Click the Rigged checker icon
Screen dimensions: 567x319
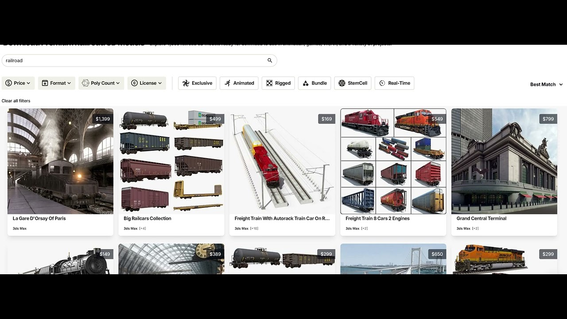(x=269, y=83)
